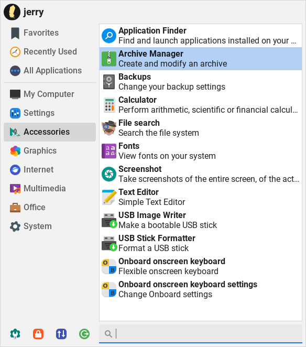Show All Applications category

tap(50, 70)
